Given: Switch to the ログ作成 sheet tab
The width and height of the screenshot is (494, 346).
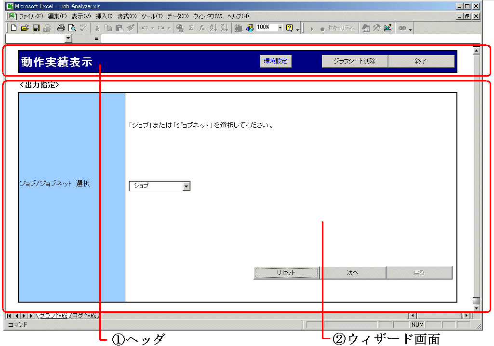Looking at the screenshot, I should click(x=84, y=316).
